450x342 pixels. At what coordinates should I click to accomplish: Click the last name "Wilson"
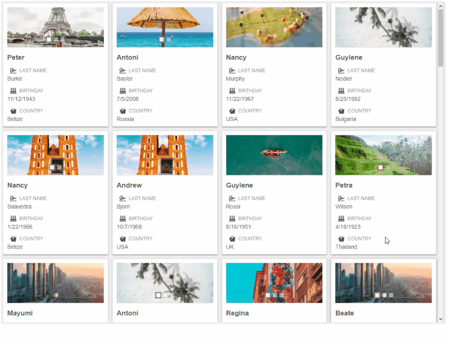[x=344, y=206]
